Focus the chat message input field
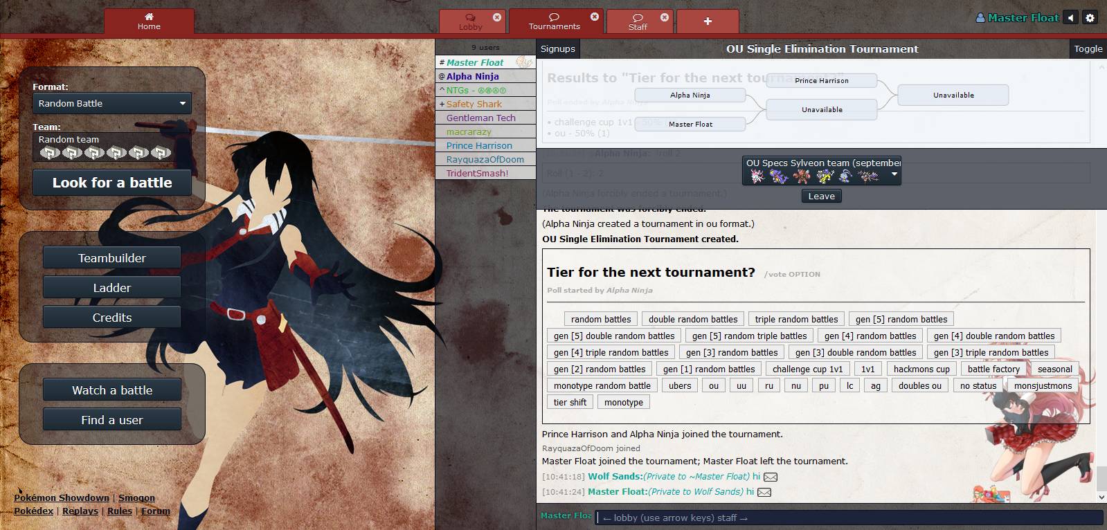The image size is (1107, 530). (x=849, y=518)
